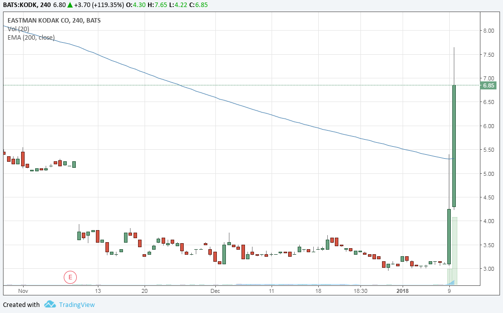Click the 9 date axis label
The height and width of the screenshot is (313, 503).
click(449, 291)
